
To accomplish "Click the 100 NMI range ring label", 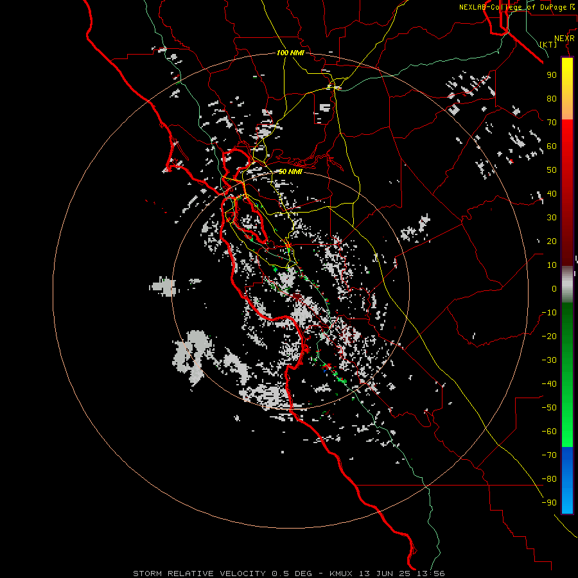I will coord(290,53).
